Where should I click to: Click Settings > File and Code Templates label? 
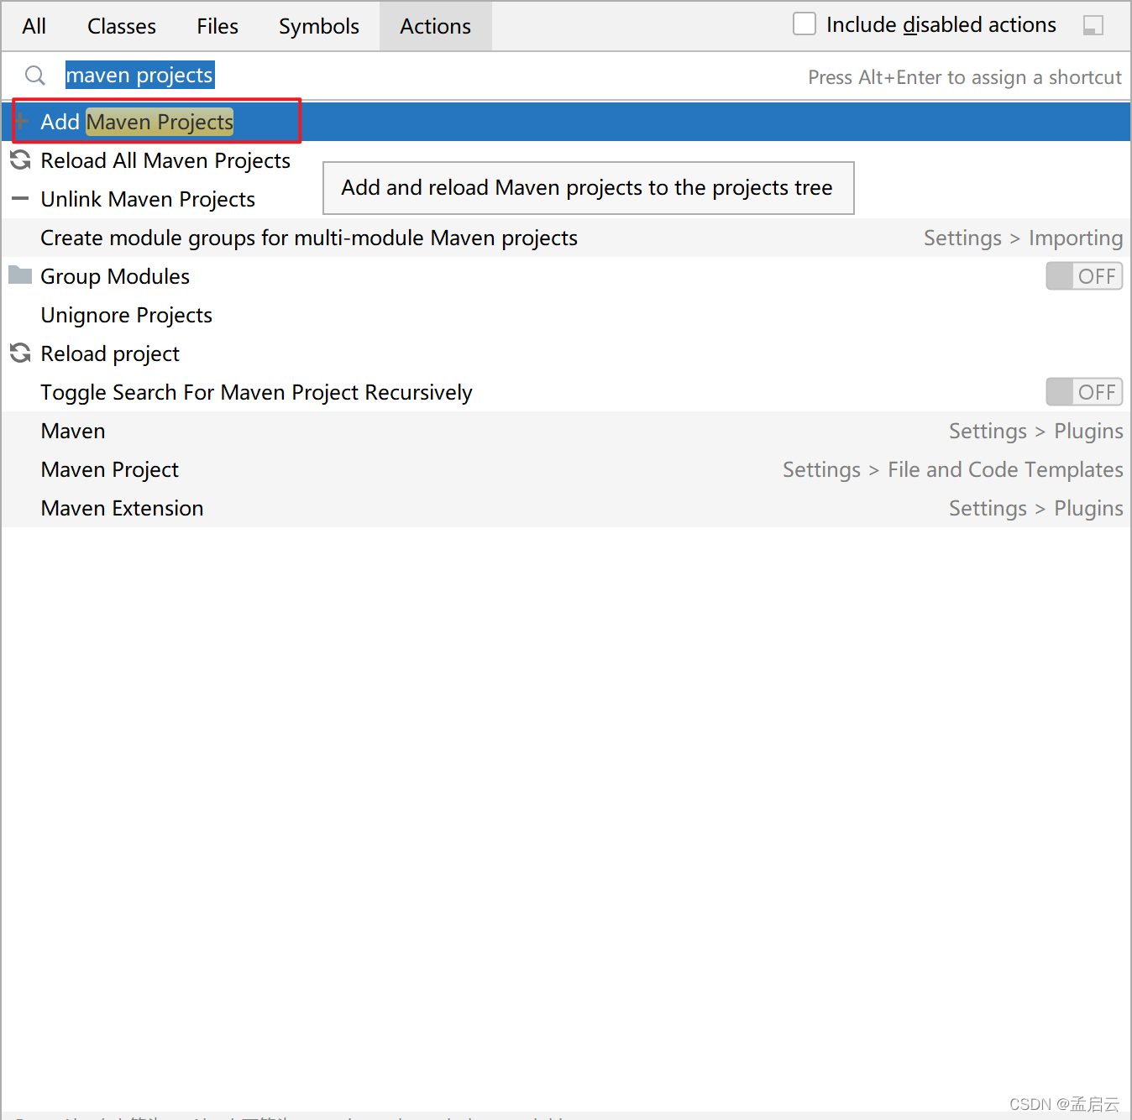(x=952, y=469)
